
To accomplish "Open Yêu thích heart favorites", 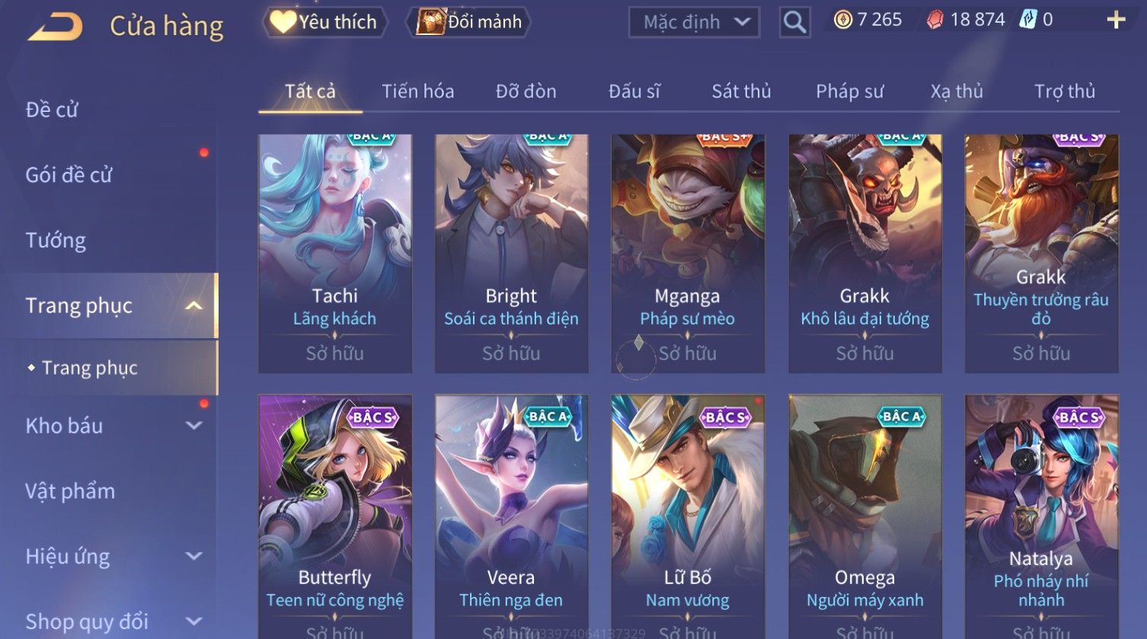I will pos(324,22).
